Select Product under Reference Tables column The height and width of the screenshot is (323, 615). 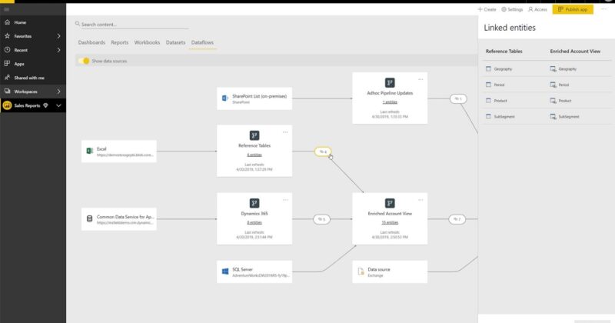point(500,101)
